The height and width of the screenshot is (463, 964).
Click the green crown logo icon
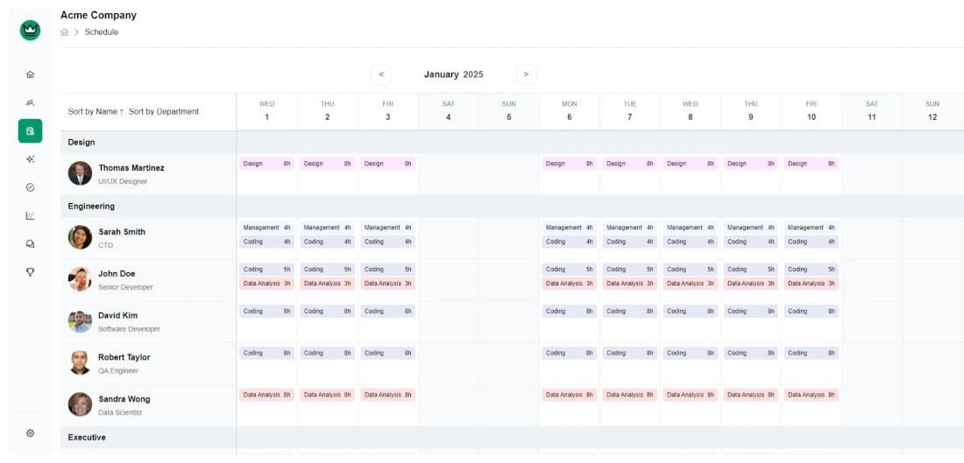click(30, 30)
